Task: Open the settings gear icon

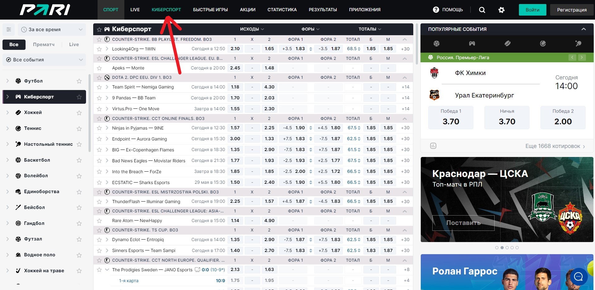Action: 501,10
